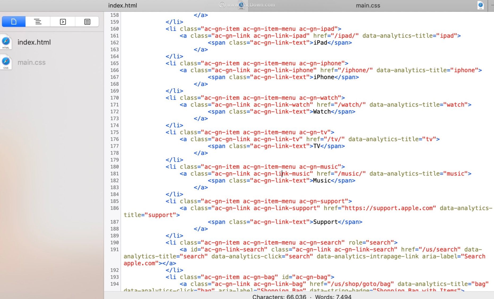Click the Watch text inside span
Screen dimensions: 494x299
coord(322,112)
